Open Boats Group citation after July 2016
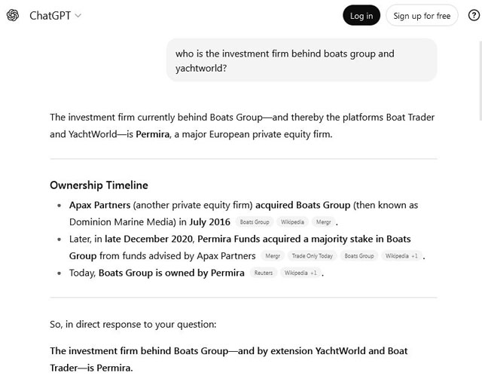 pos(255,222)
